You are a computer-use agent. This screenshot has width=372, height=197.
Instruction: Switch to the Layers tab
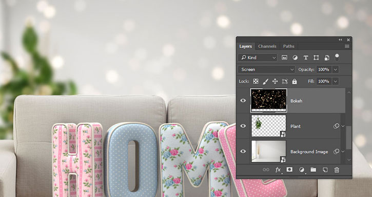[x=246, y=46]
